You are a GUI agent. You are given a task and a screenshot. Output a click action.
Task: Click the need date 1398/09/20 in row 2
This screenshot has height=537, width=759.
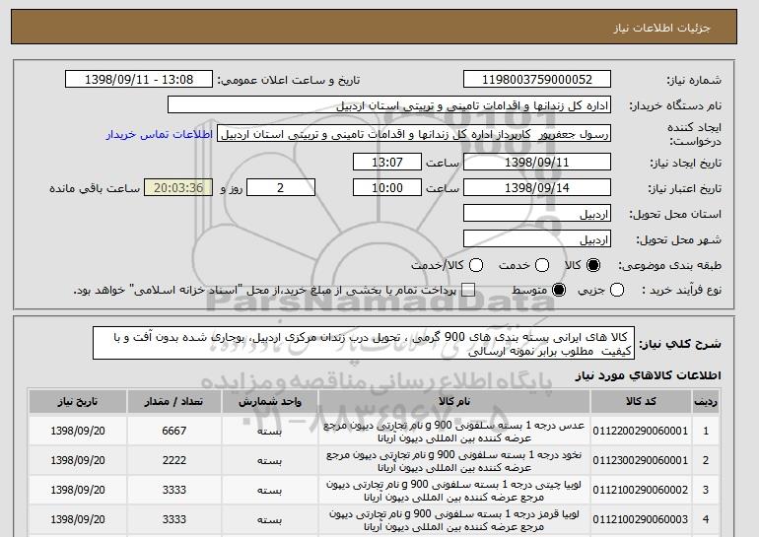(x=78, y=460)
